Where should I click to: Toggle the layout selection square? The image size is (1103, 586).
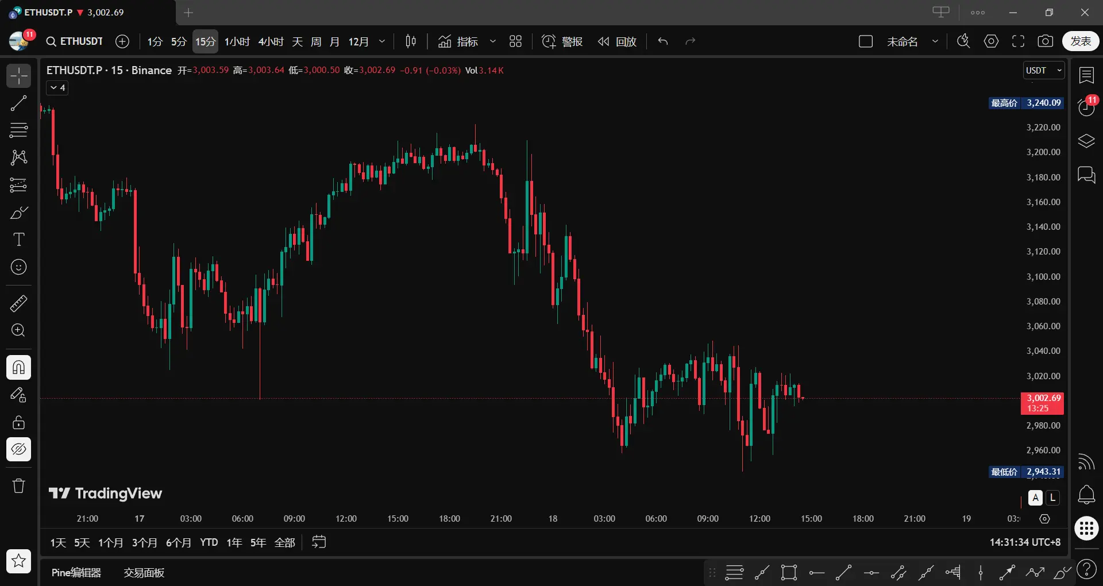[866, 41]
